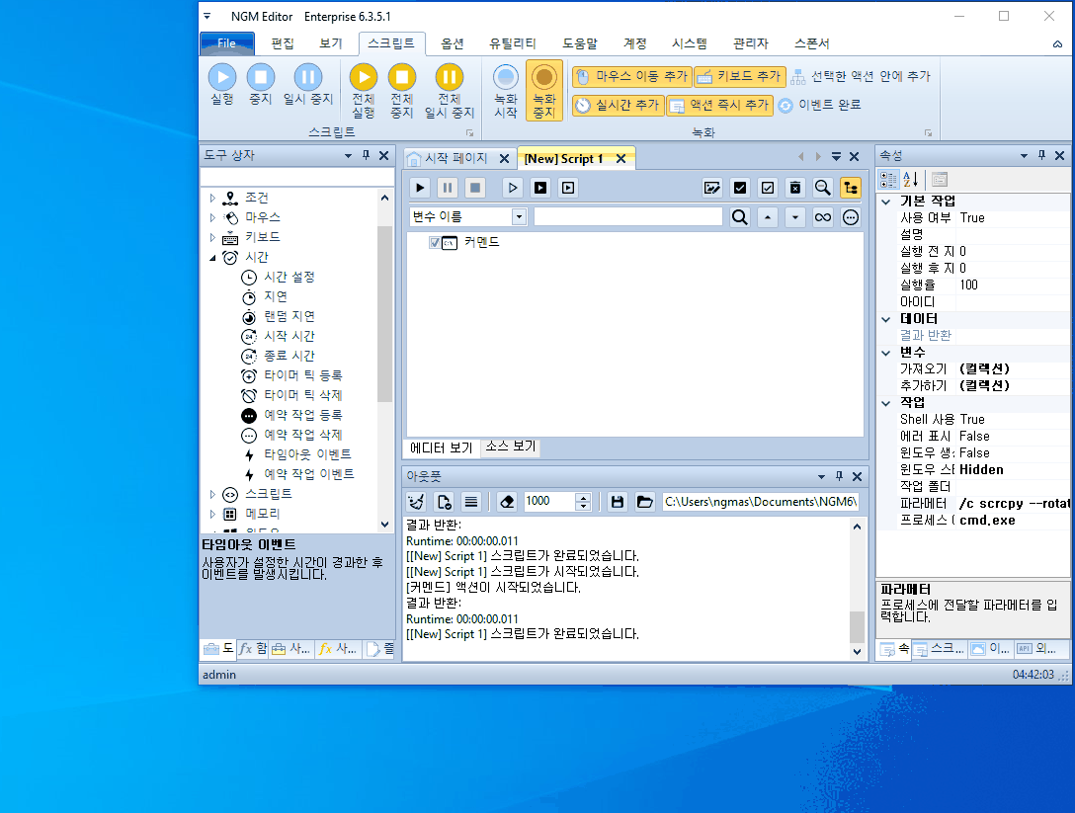
Task: Run all scripts with 전체 실행
Action: (364, 91)
